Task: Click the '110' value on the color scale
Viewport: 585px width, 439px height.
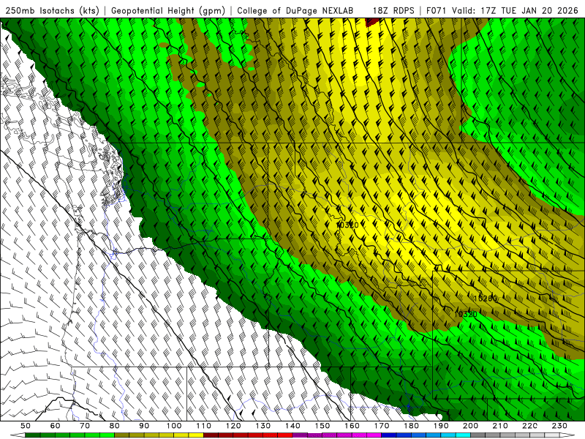Action: click(x=204, y=426)
